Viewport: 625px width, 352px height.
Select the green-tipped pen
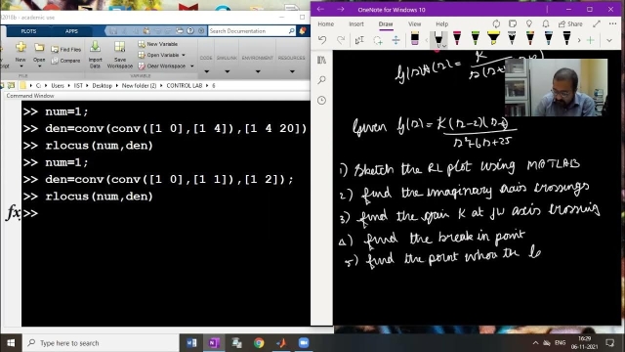tap(476, 38)
